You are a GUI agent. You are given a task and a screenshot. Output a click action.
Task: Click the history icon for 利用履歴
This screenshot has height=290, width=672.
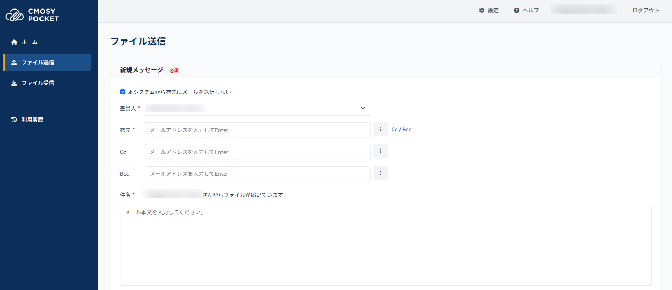14,120
